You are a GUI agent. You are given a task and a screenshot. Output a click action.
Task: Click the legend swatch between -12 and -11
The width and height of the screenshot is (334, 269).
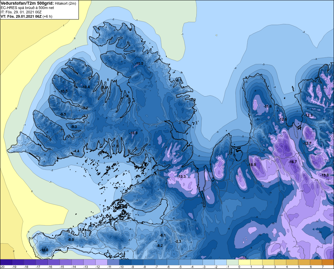(x=102, y=262)
